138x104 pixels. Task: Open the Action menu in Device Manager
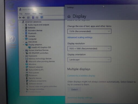27,14
